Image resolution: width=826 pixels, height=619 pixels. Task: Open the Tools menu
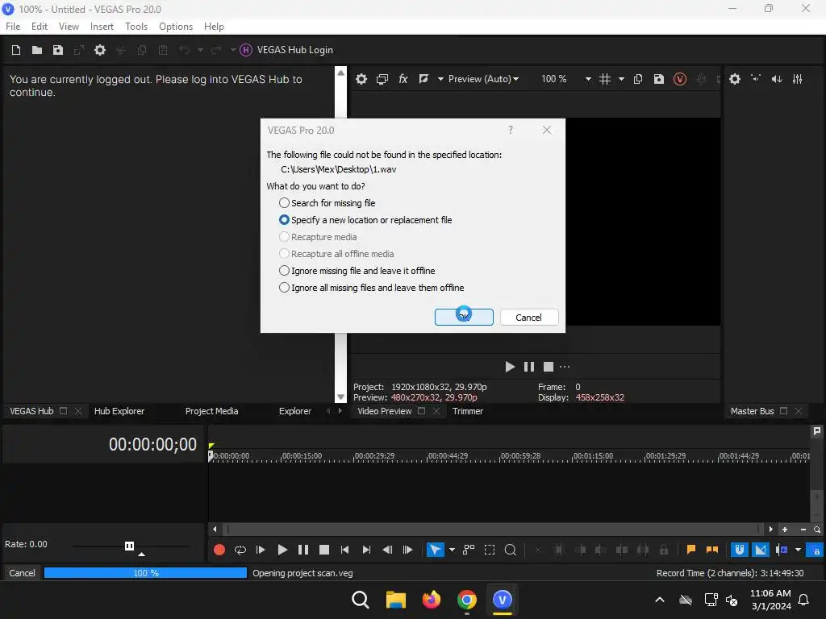pos(136,27)
